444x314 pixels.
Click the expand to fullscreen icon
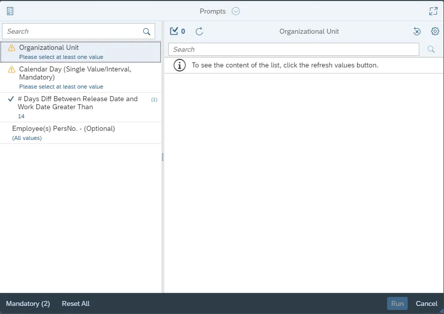pos(433,11)
